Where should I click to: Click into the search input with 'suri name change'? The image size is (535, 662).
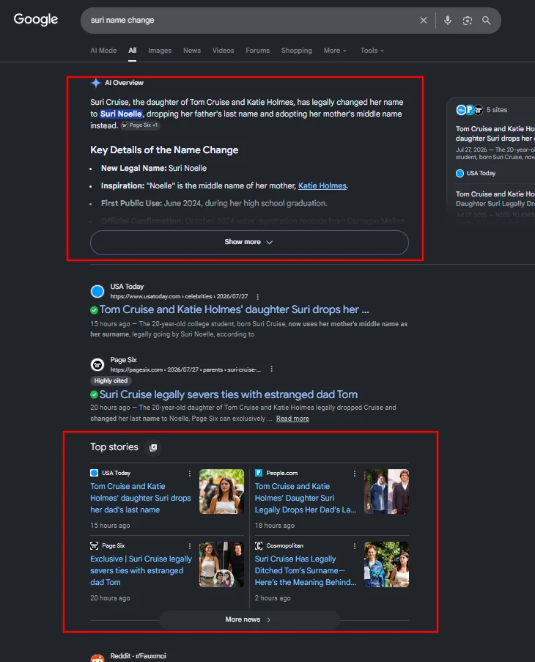249,21
